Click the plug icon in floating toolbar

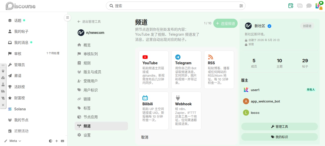pyautogui.click(x=3, y=71)
